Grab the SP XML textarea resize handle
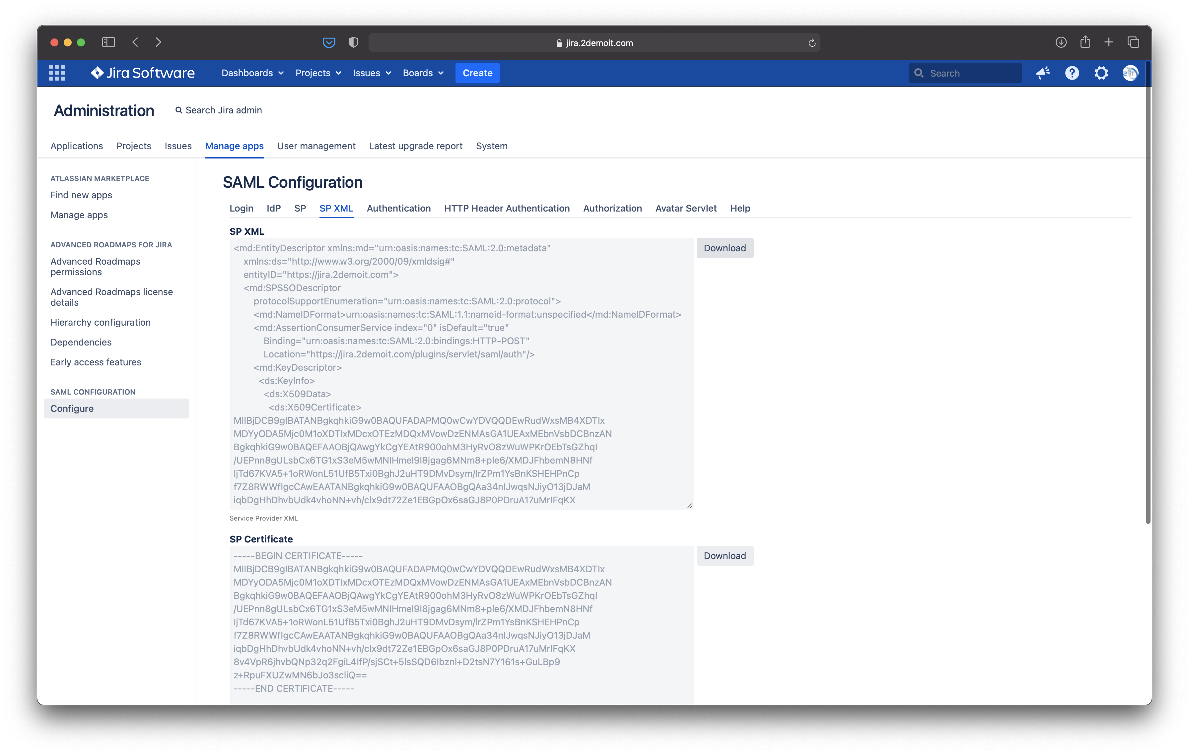Screen dimensions: 1189x754 pos(690,505)
